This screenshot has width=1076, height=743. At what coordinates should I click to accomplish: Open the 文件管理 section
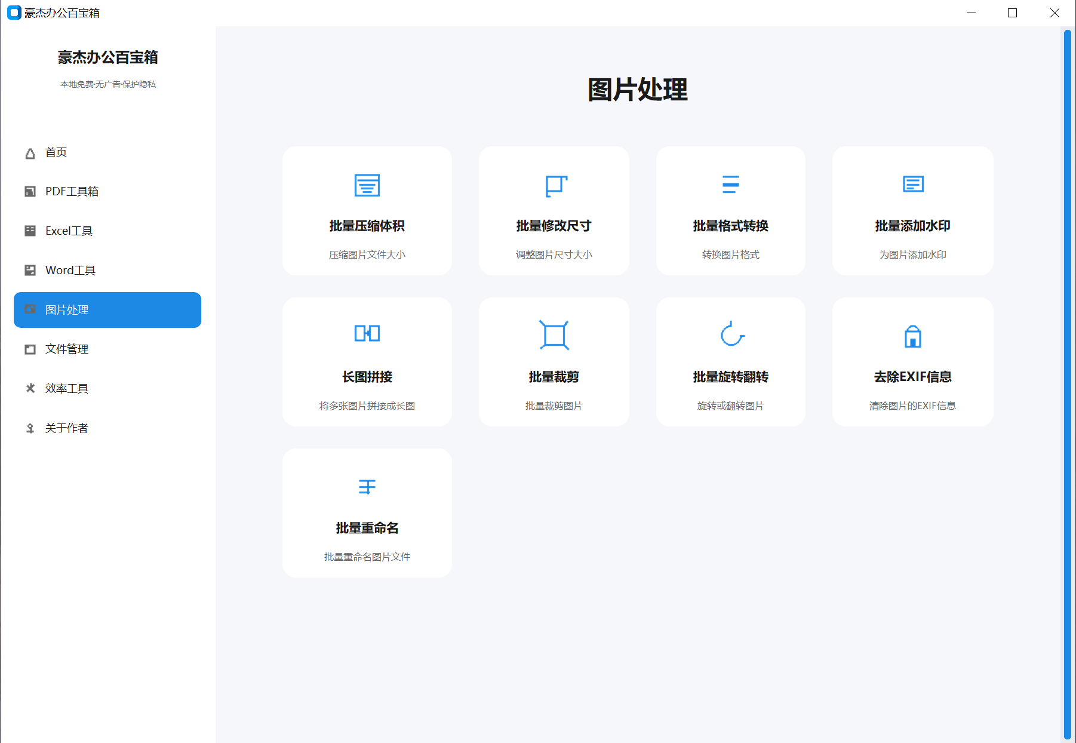coord(107,349)
